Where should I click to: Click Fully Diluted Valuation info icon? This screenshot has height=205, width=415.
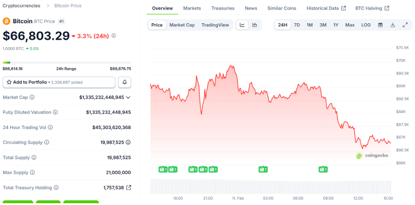pos(55,112)
